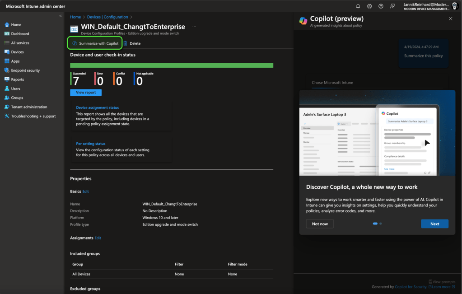
Task: Click the green check-in status bar
Action: [172, 65]
